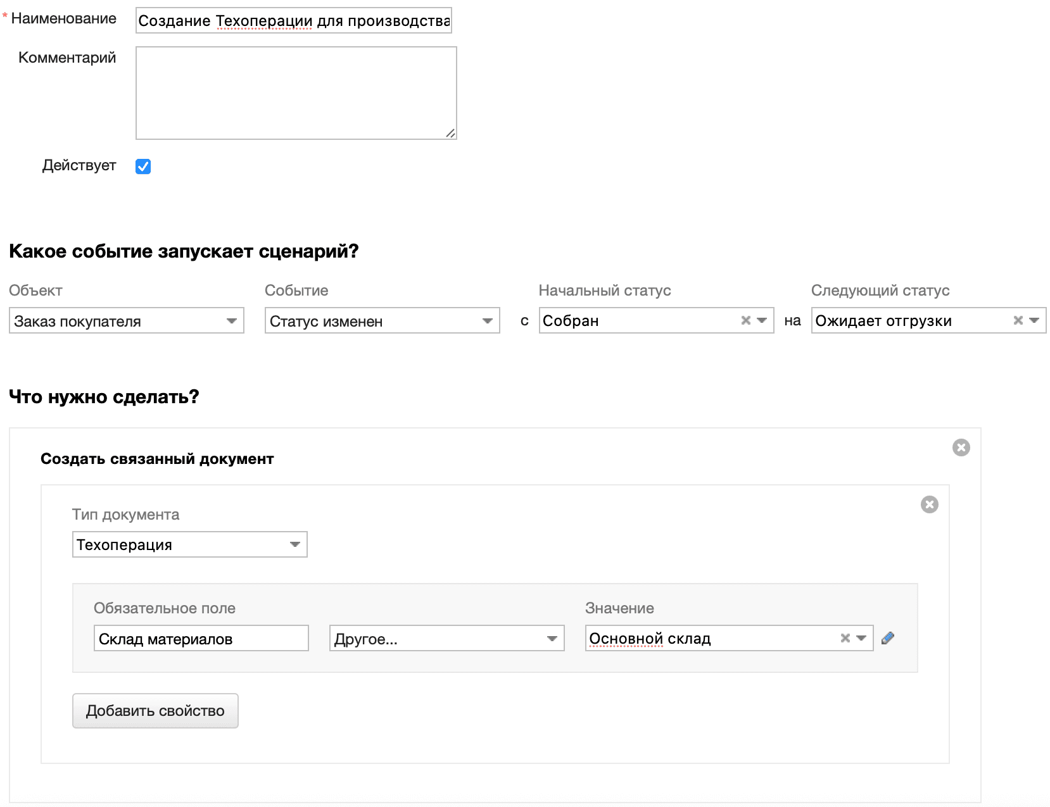Select the "Склад материалов" required field

pos(201,638)
